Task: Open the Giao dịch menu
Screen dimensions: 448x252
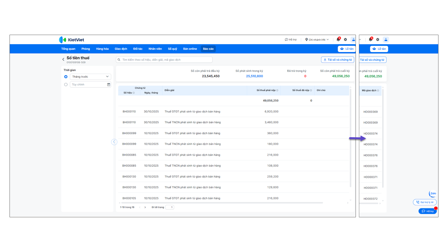Action: point(121,49)
